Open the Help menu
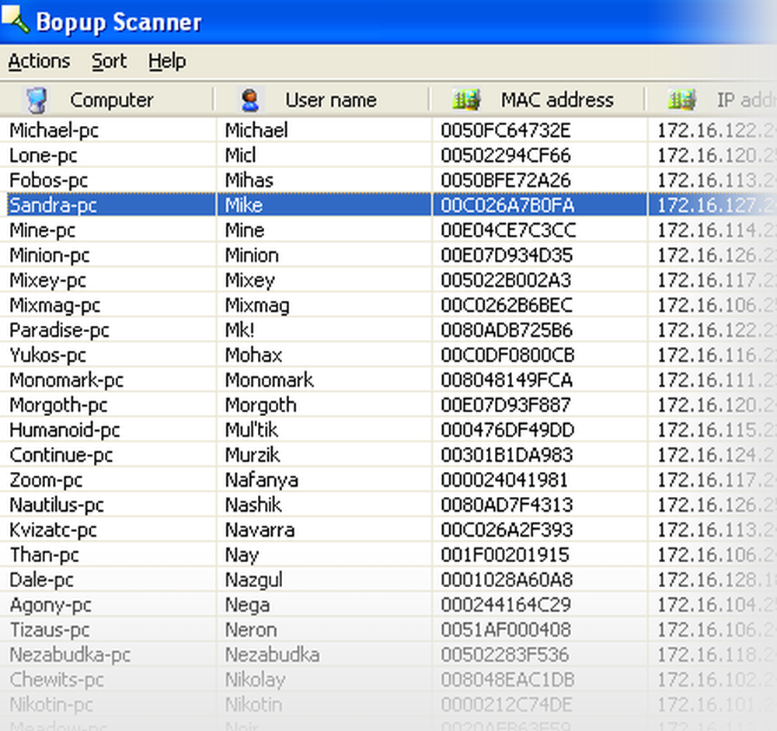 (167, 61)
